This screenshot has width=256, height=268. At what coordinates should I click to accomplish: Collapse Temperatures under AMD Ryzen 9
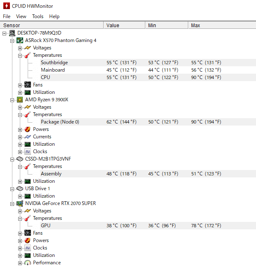[x=20, y=115]
